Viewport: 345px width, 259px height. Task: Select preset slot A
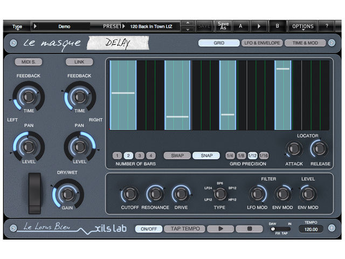(x=241, y=26)
